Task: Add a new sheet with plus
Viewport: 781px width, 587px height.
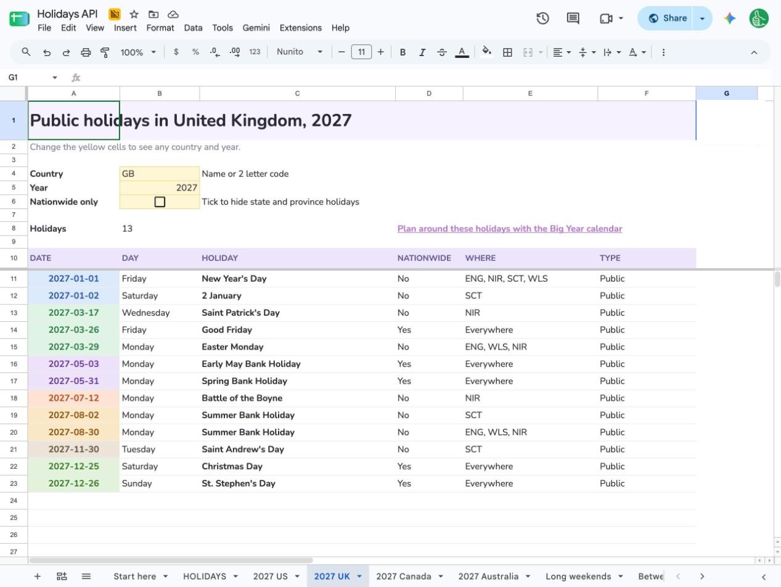Action: point(37,577)
